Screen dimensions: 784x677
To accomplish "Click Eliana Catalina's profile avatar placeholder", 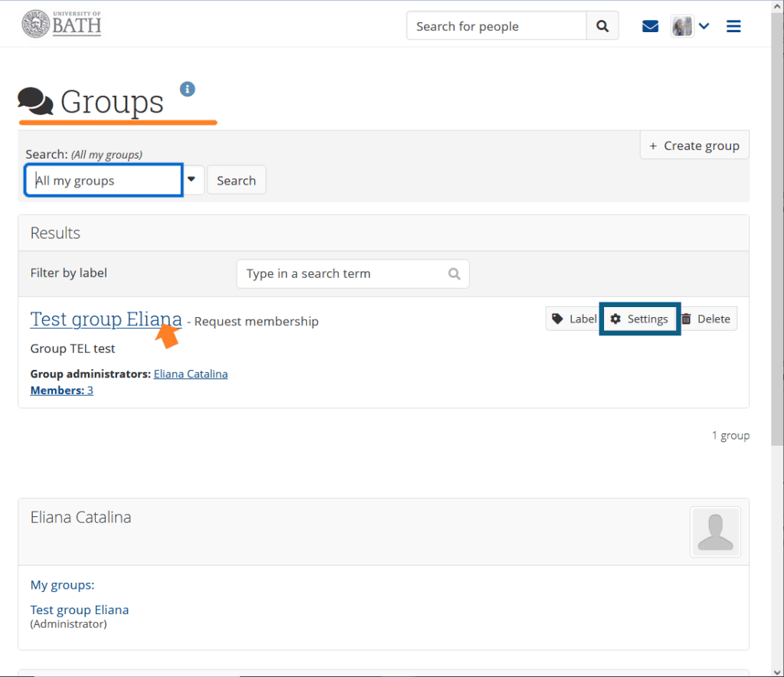I will pyautogui.click(x=715, y=531).
